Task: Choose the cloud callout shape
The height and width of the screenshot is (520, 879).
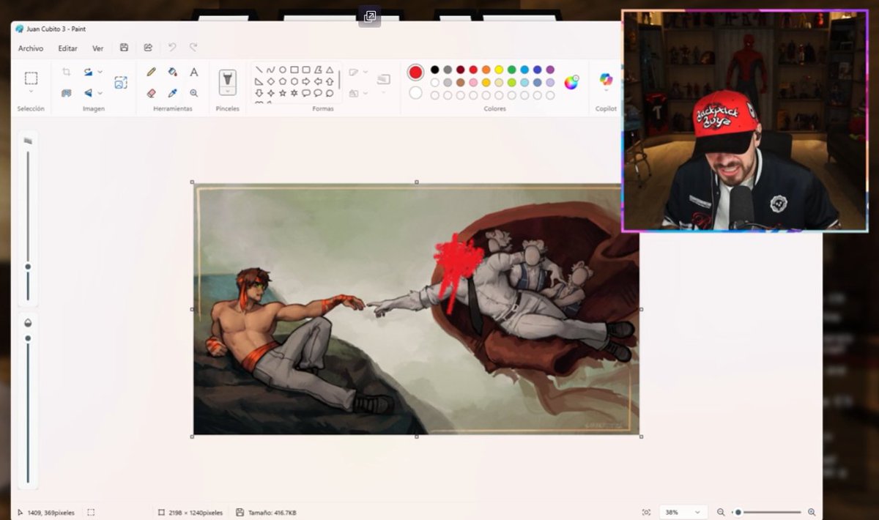Action: click(x=330, y=93)
